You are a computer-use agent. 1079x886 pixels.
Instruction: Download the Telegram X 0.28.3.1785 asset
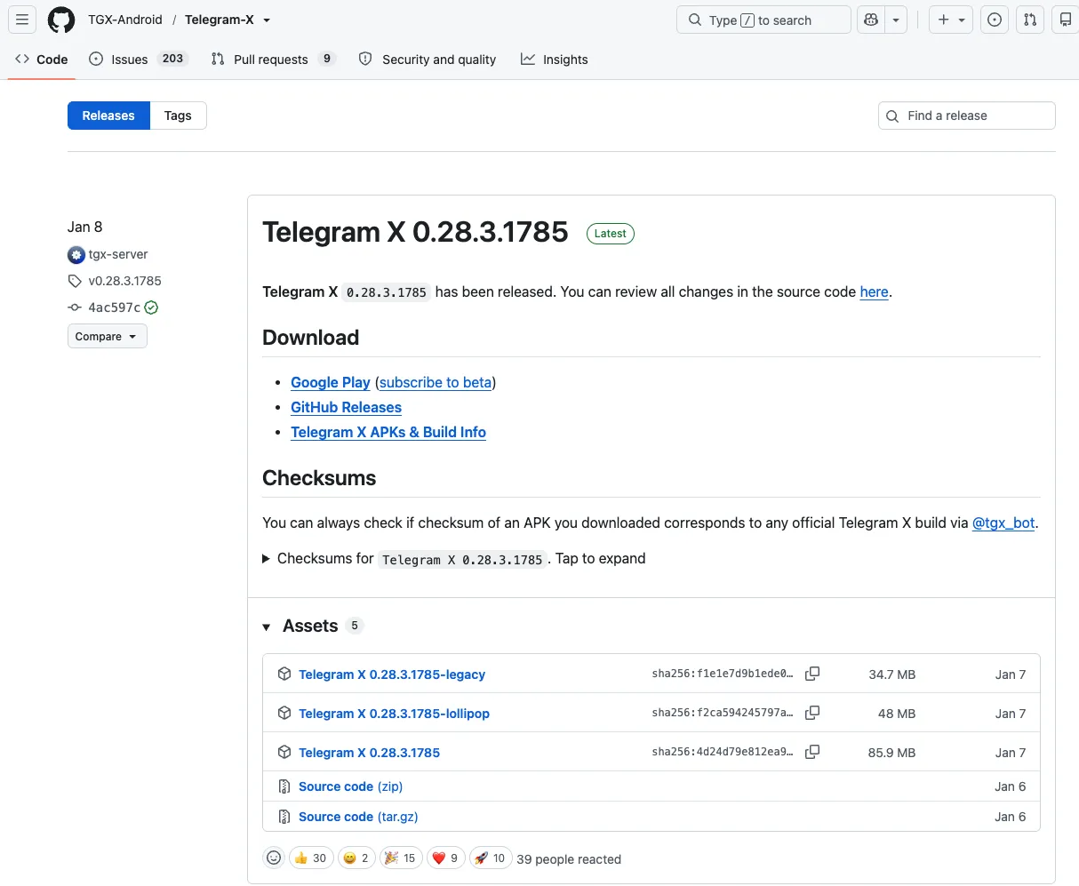369,753
